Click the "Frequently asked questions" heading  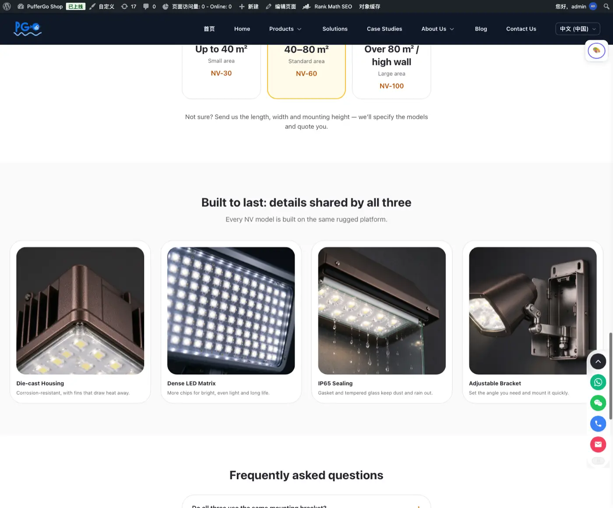(306, 475)
